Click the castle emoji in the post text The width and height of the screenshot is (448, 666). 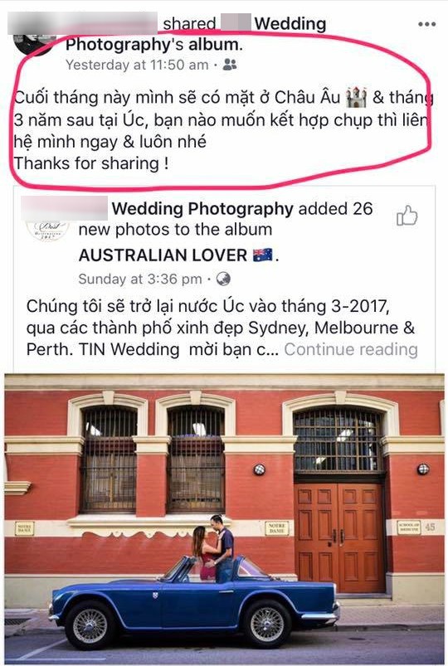coord(356,97)
